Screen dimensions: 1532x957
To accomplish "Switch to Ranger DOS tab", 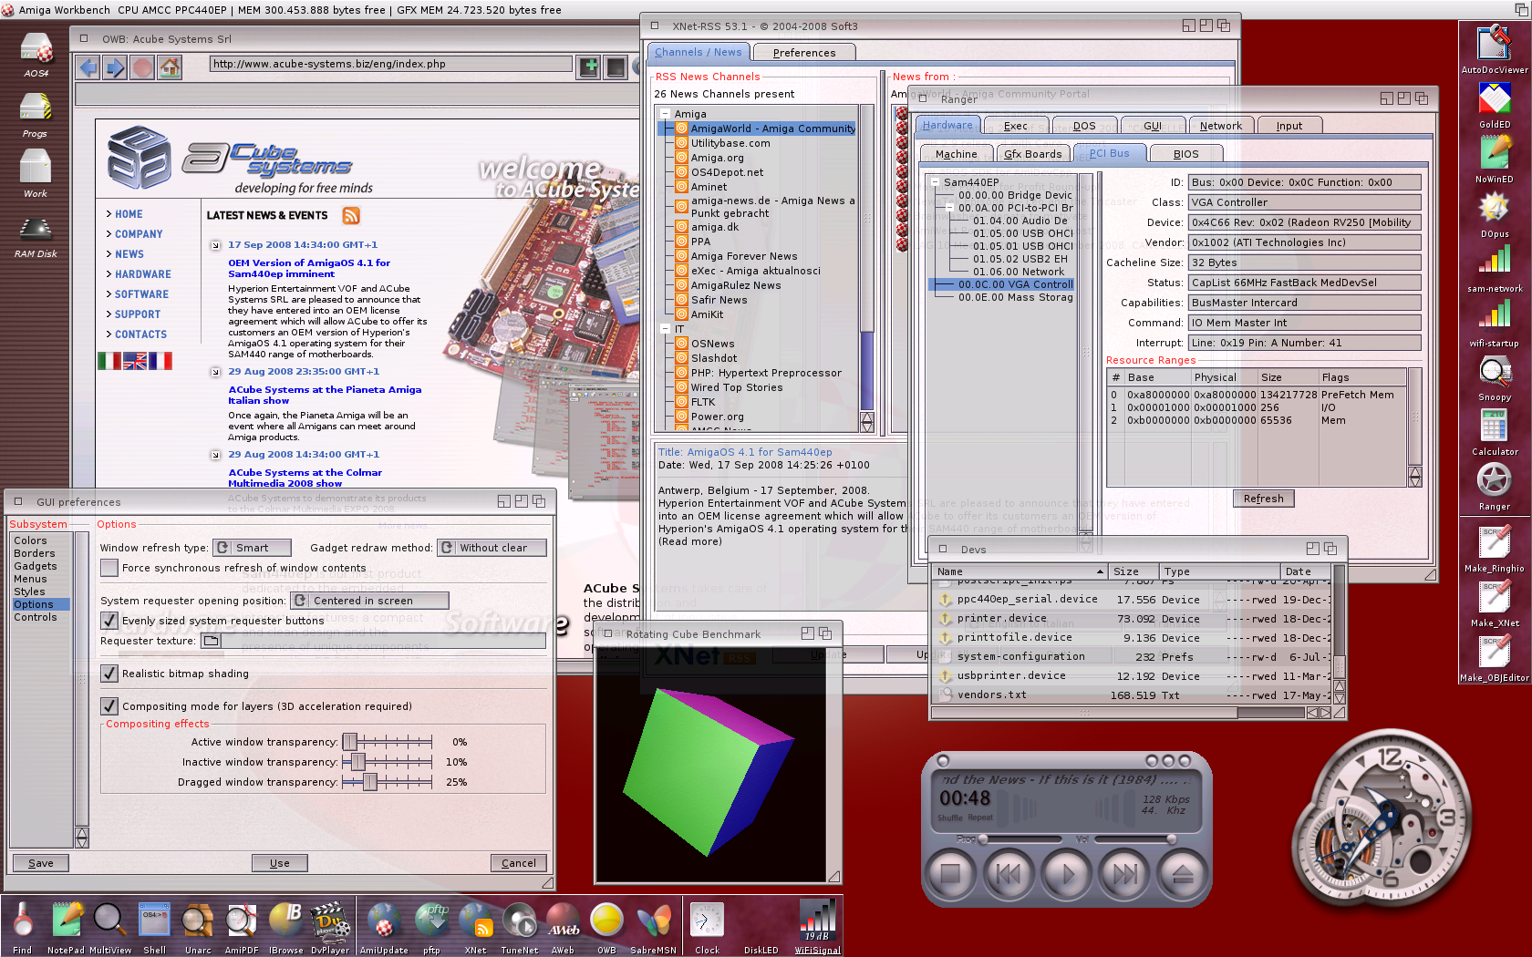I will (1084, 126).
